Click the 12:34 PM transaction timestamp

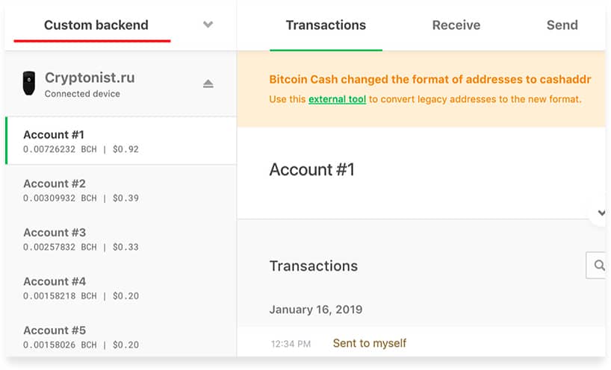(291, 344)
